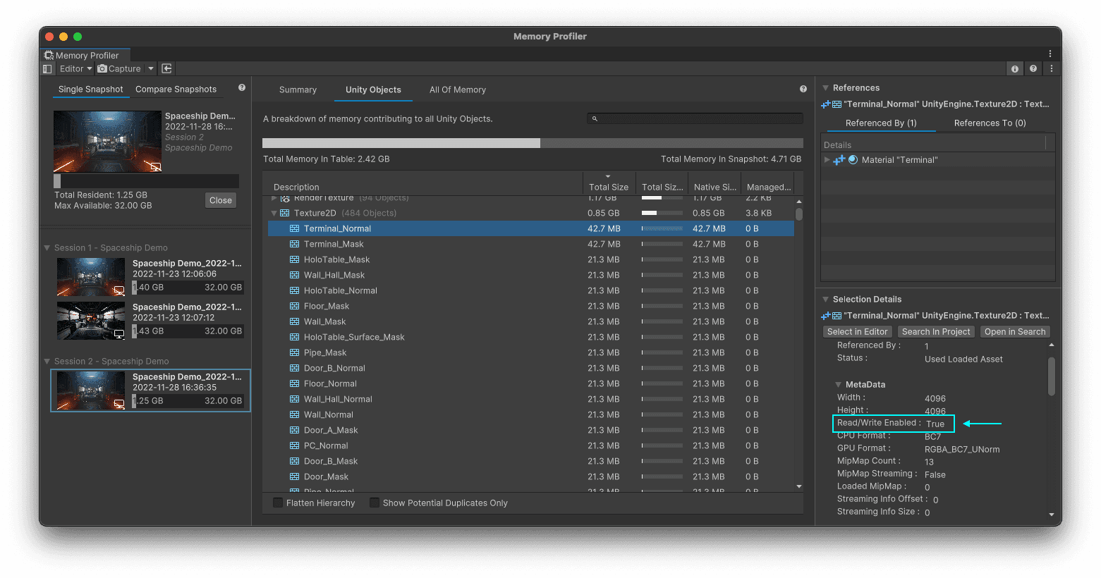
Task: Click the Memory Profiler window tab icon
Action: [x=49, y=55]
